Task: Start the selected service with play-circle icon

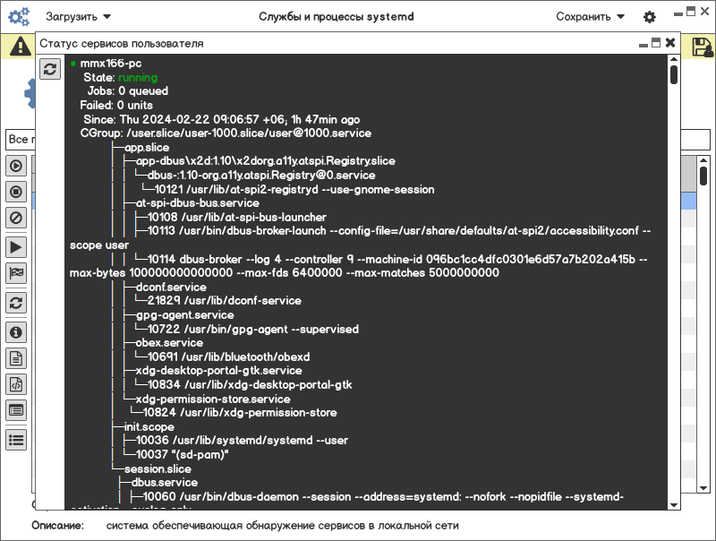Action: [x=16, y=166]
